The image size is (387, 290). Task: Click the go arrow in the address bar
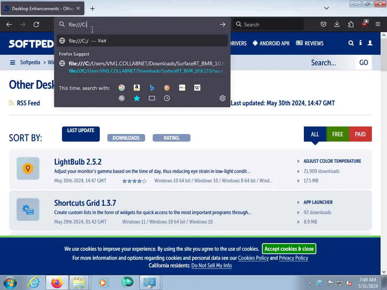click(x=222, y=25)
